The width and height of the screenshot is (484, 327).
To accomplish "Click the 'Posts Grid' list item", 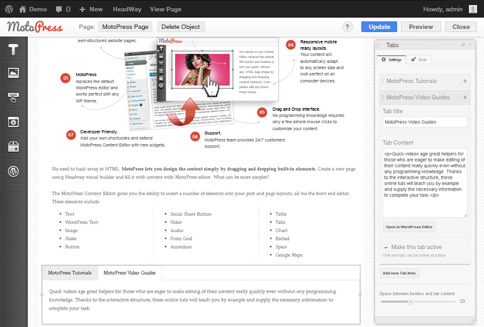I will [181, 238].
